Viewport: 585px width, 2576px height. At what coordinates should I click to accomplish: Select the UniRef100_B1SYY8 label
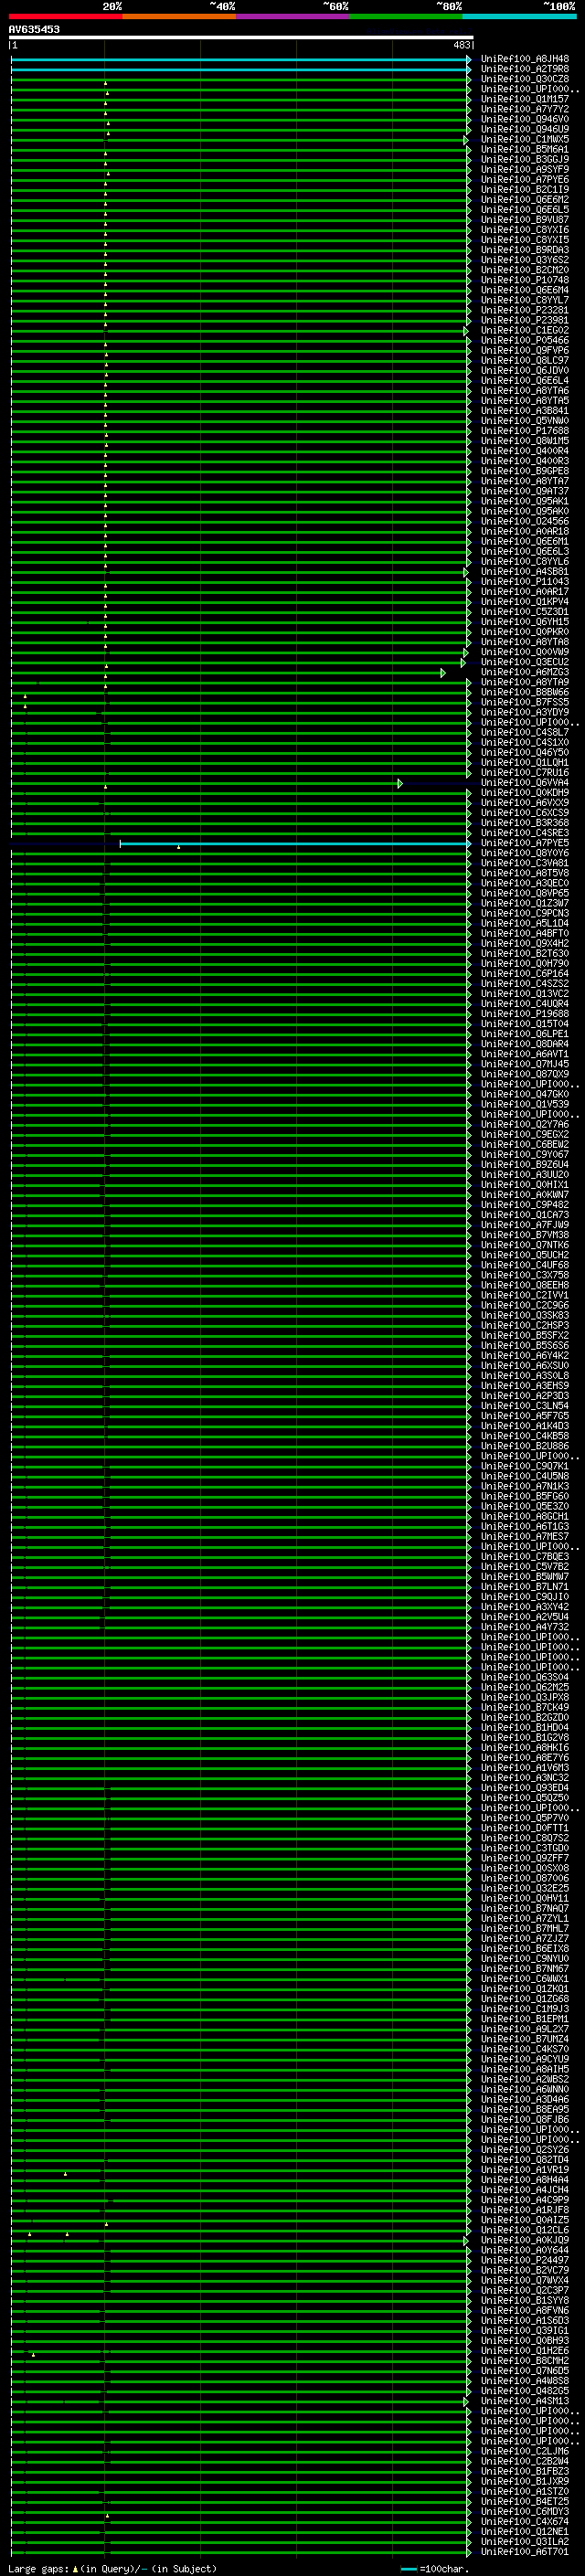click(524, 2300)
